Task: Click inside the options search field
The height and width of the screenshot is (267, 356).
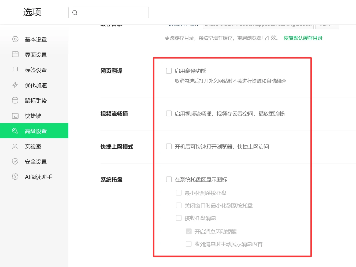Action: point(113,13)
